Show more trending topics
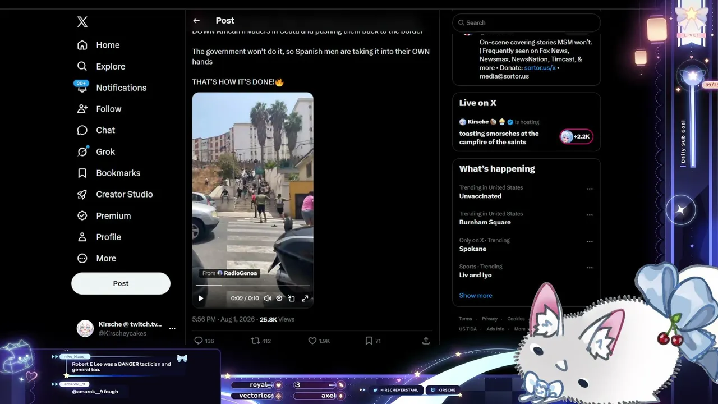Image resolution: width=718 pixels, height=404 pixels. (x=476, y=296)
